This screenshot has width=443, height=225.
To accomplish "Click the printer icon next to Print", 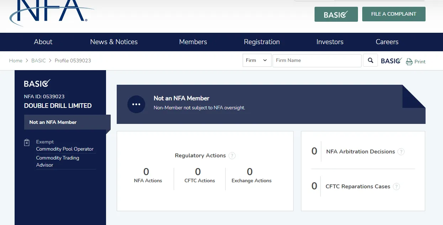I will [x=409, y=62].
